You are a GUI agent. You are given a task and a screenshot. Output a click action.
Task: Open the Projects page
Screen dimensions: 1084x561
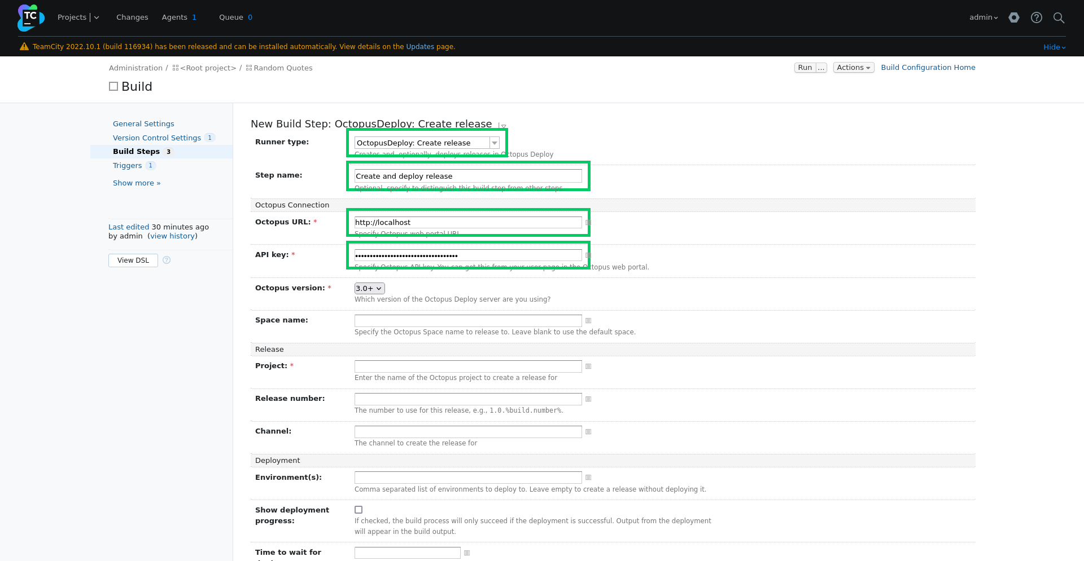(x=72, y=17)
